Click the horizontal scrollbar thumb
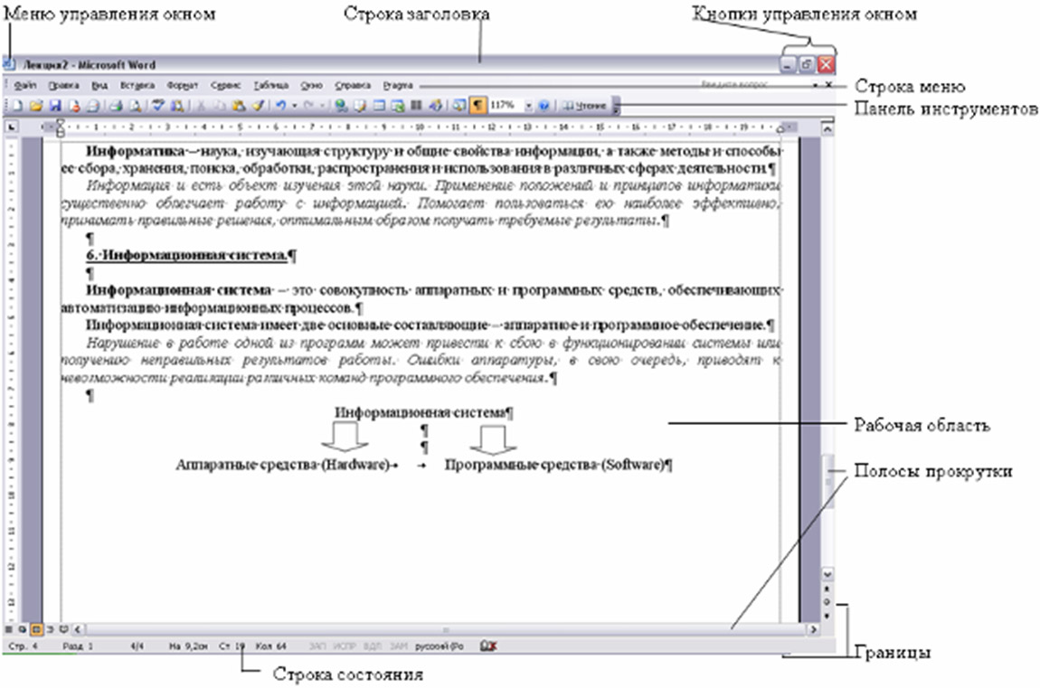The width and height of the screenshot is (1040, 688). pyautogui.click(x=444, y=627)
